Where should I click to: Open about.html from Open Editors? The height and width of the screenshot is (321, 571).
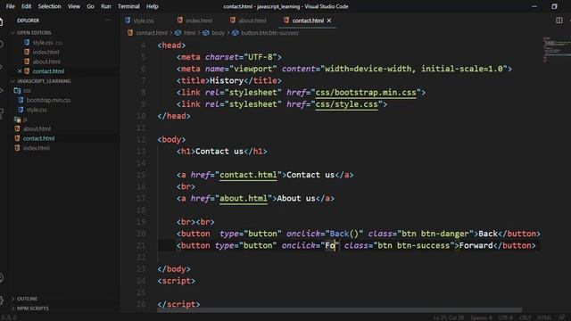pos(46,62)
